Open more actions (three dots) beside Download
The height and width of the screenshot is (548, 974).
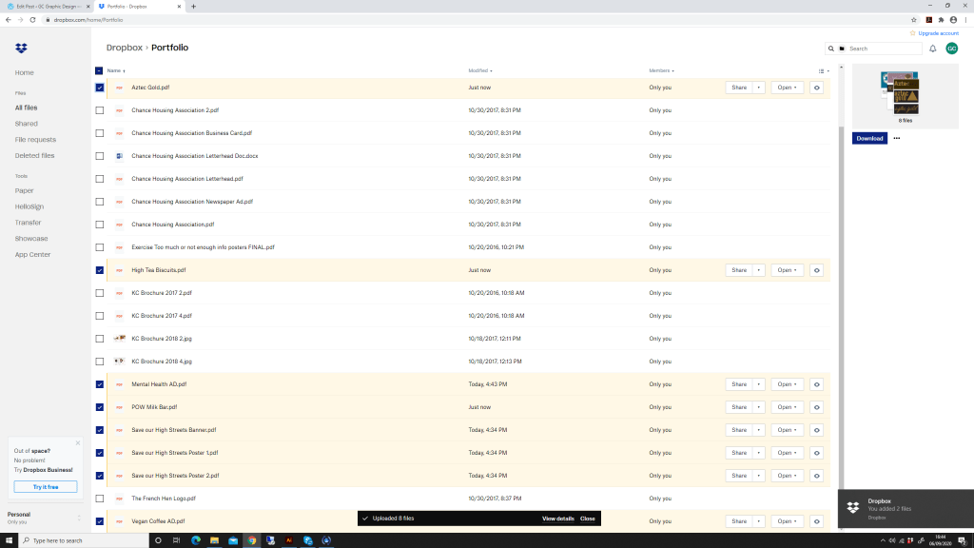point(896,138)
